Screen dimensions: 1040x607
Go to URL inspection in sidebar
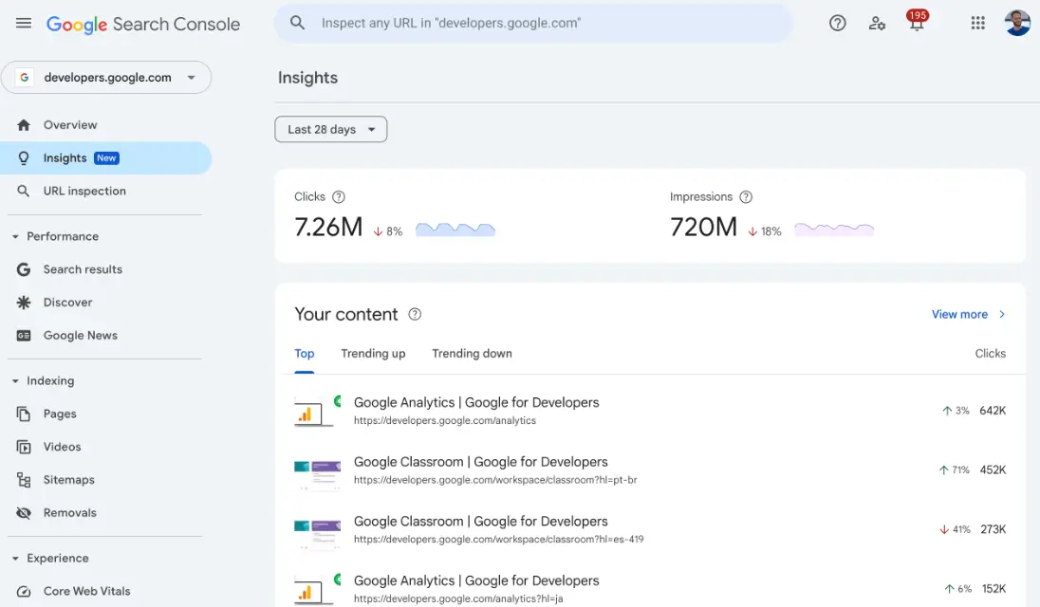[x=84, y=192]
